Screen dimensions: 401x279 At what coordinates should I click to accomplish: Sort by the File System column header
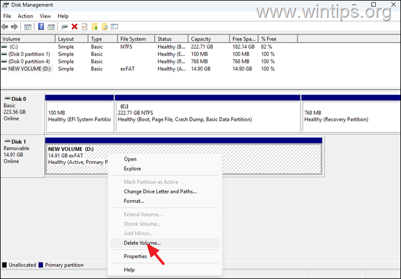pos(134,39)
